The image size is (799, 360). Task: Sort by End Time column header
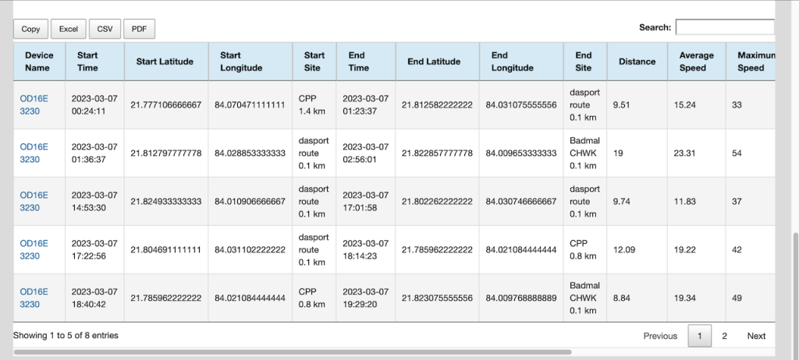[x=358, y=62]
